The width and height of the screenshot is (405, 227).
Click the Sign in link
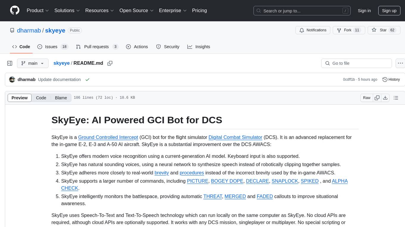(x=364, y=11)
